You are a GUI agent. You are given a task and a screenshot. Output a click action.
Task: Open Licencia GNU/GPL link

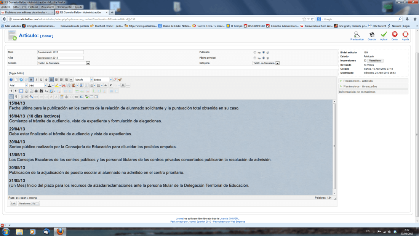coord(229,218)
